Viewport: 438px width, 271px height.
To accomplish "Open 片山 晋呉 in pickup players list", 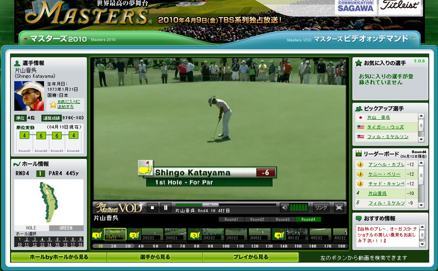I will [378, 118].
